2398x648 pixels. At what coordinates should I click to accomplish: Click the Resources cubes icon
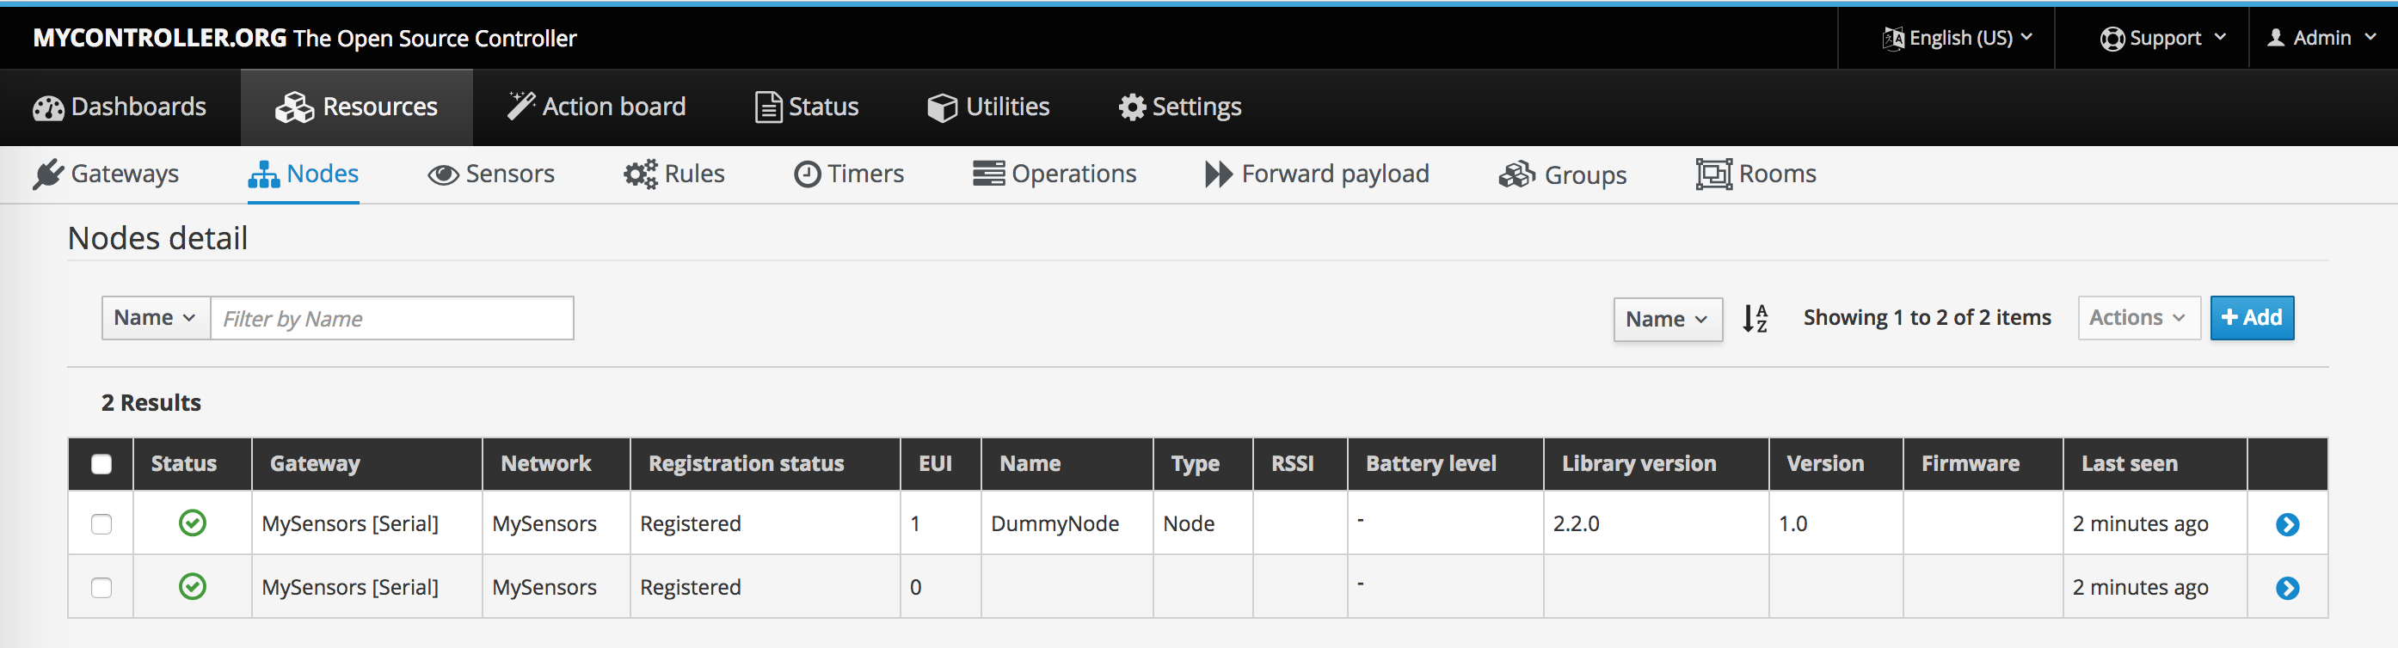[294, 107]
